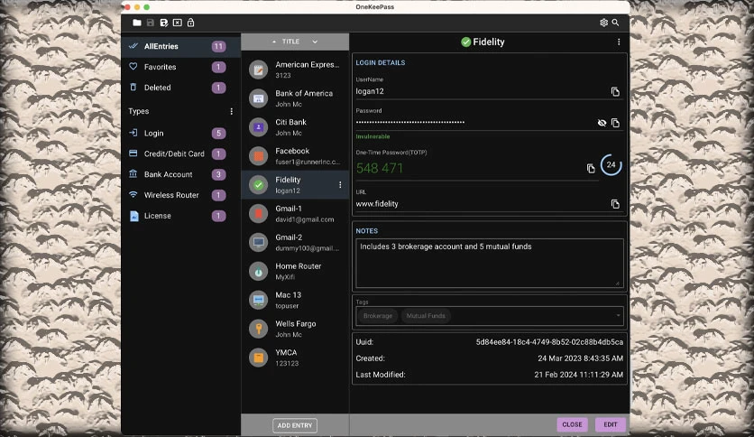Click the Brokerage tag chip

[378, 316]
